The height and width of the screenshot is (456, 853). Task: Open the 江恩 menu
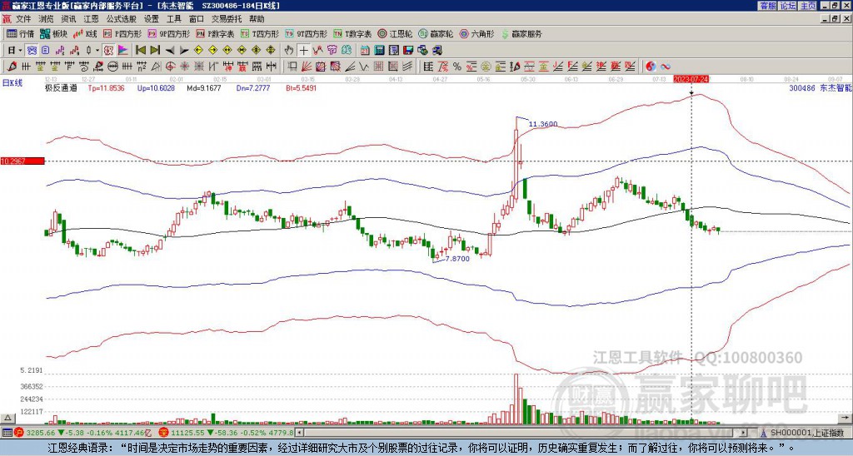[92, 19]
